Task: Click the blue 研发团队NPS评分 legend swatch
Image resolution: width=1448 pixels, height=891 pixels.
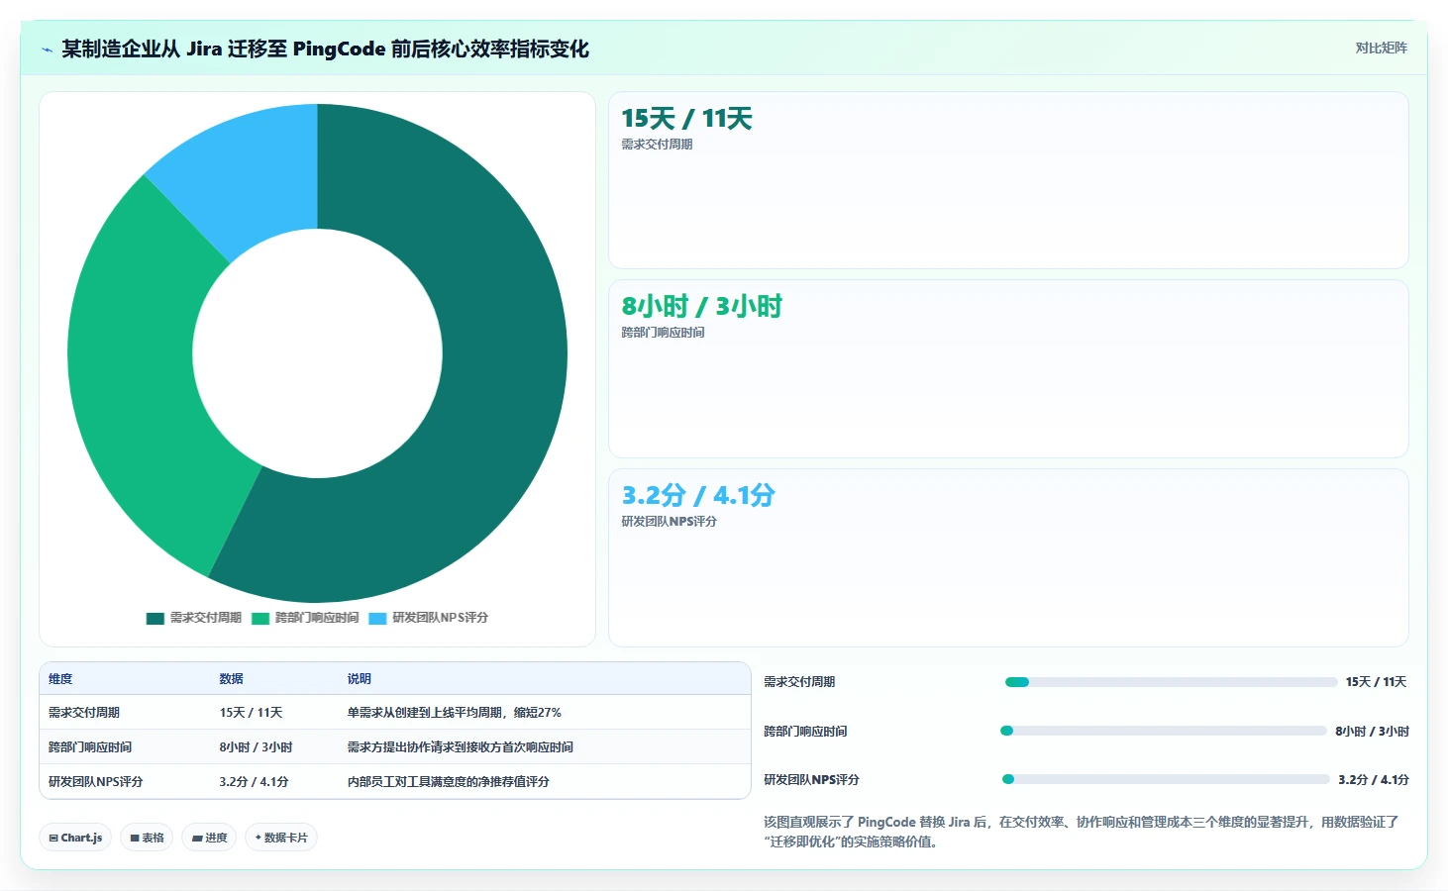Action: tap(377, 619)
